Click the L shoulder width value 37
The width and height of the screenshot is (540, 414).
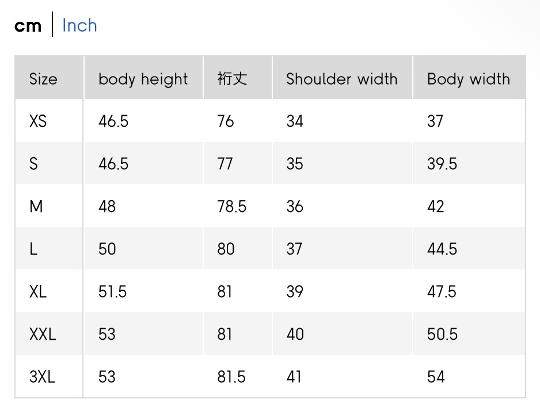tap(294, 249)
